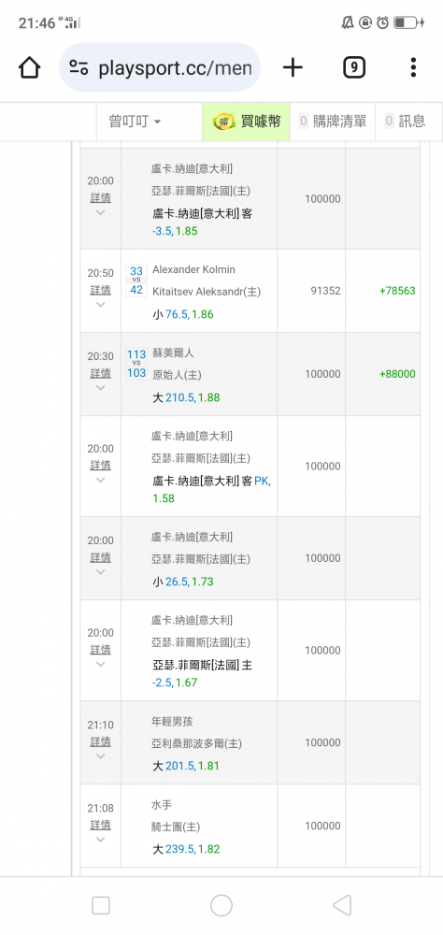Tap the browser home icon
The width and height of the screenshot is (443, 935).
tap(29, 68)
